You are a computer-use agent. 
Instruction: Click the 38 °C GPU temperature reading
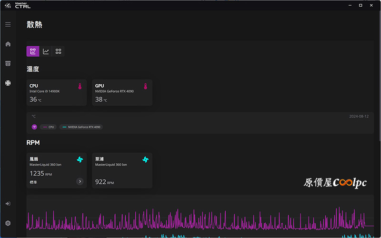[101, 99]
